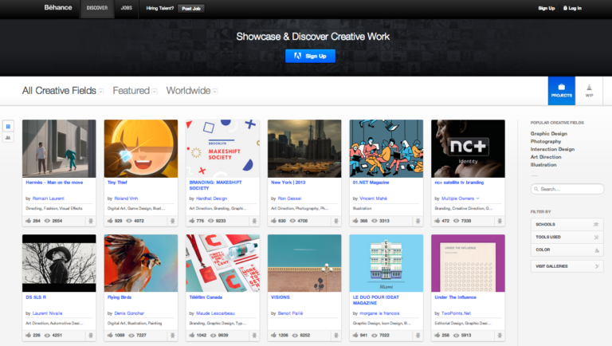The width and height of the screenshot is (612, 346).
Task: Click the Behance logo
Action: click(57, 7)
